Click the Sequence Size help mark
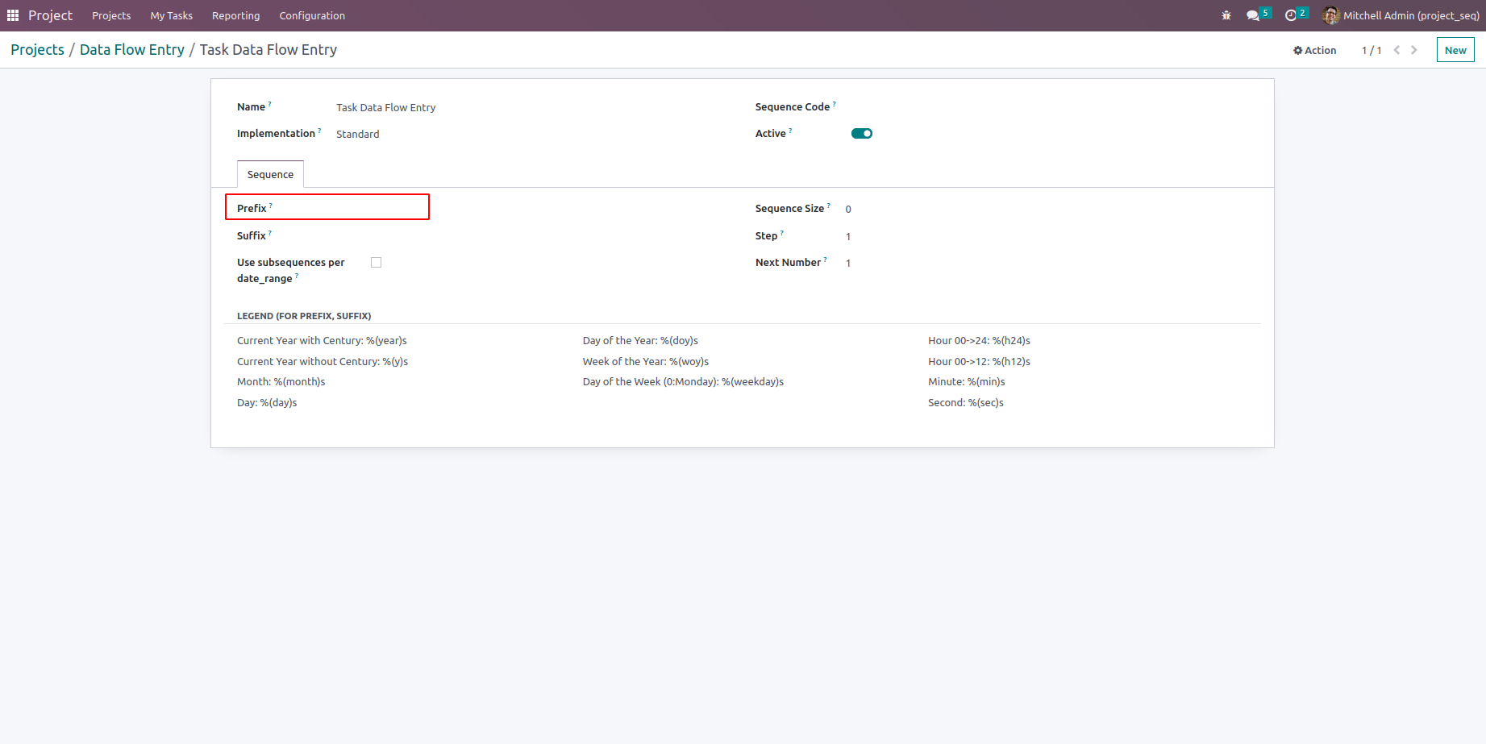Image resolution: width=1486 pixels, height=744 pixels. pyautogui.click(x=829, y=206)
